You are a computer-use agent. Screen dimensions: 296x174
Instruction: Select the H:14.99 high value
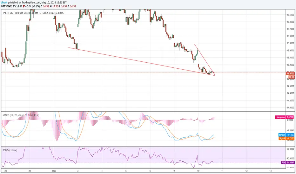pos(54,6)
